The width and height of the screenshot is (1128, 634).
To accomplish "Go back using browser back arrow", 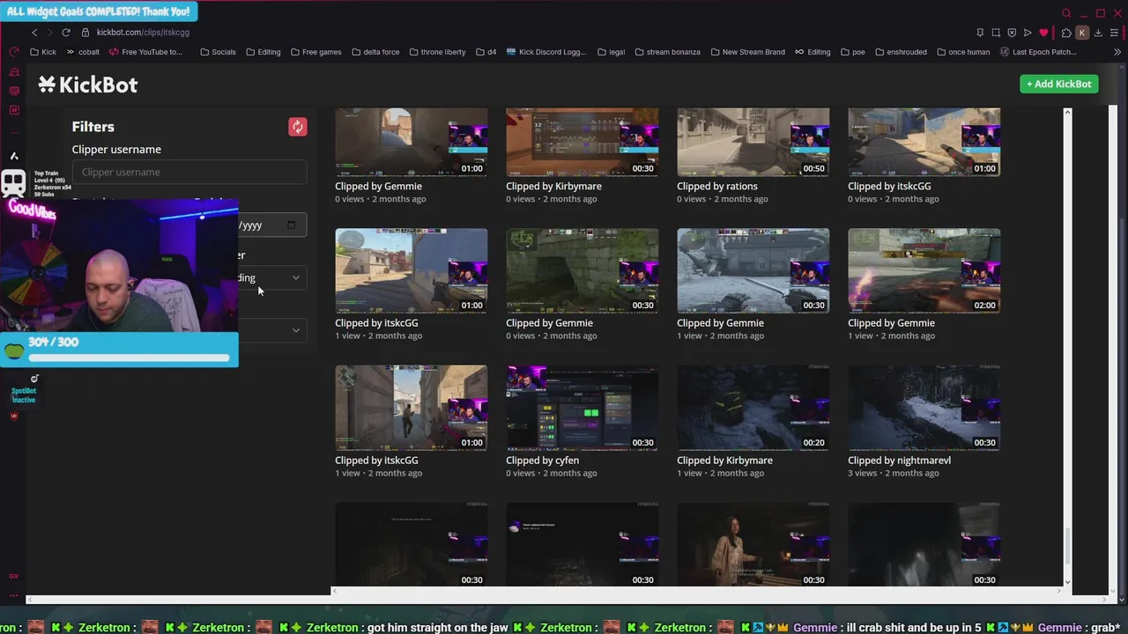I will click(34, 33).
